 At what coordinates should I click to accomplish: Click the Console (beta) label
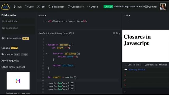(x=134, y=65)
